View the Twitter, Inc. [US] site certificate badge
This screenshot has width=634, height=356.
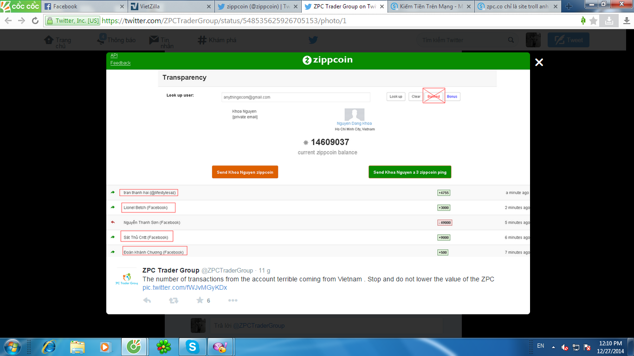pyautogui.click(x=72, y=21)
